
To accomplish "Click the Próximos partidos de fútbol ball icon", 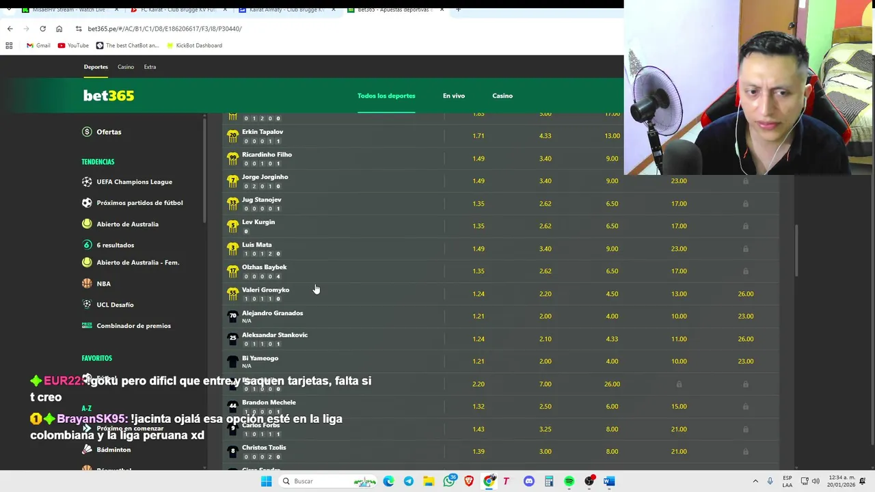I will point(87,203).
